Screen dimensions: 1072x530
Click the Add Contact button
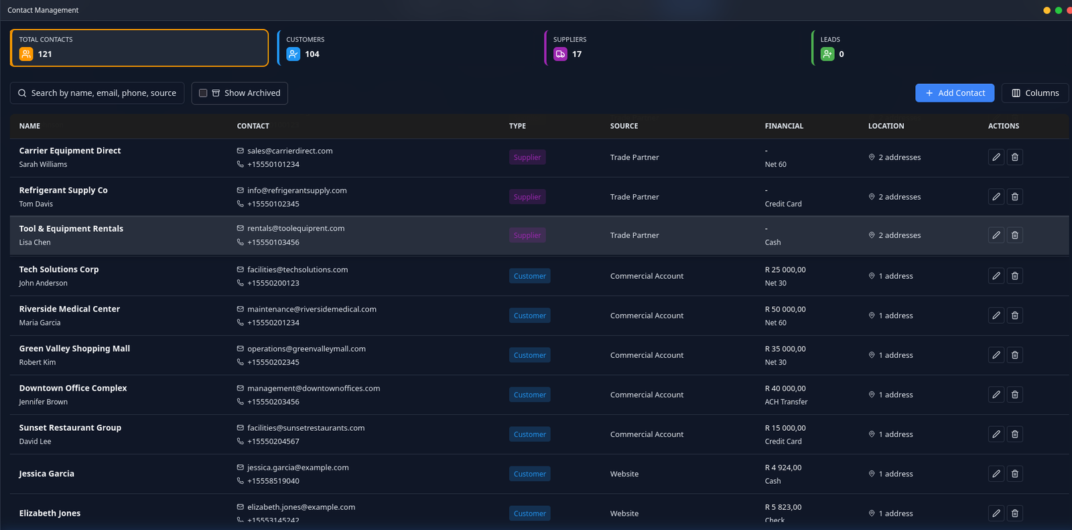(x=955, y=93)
